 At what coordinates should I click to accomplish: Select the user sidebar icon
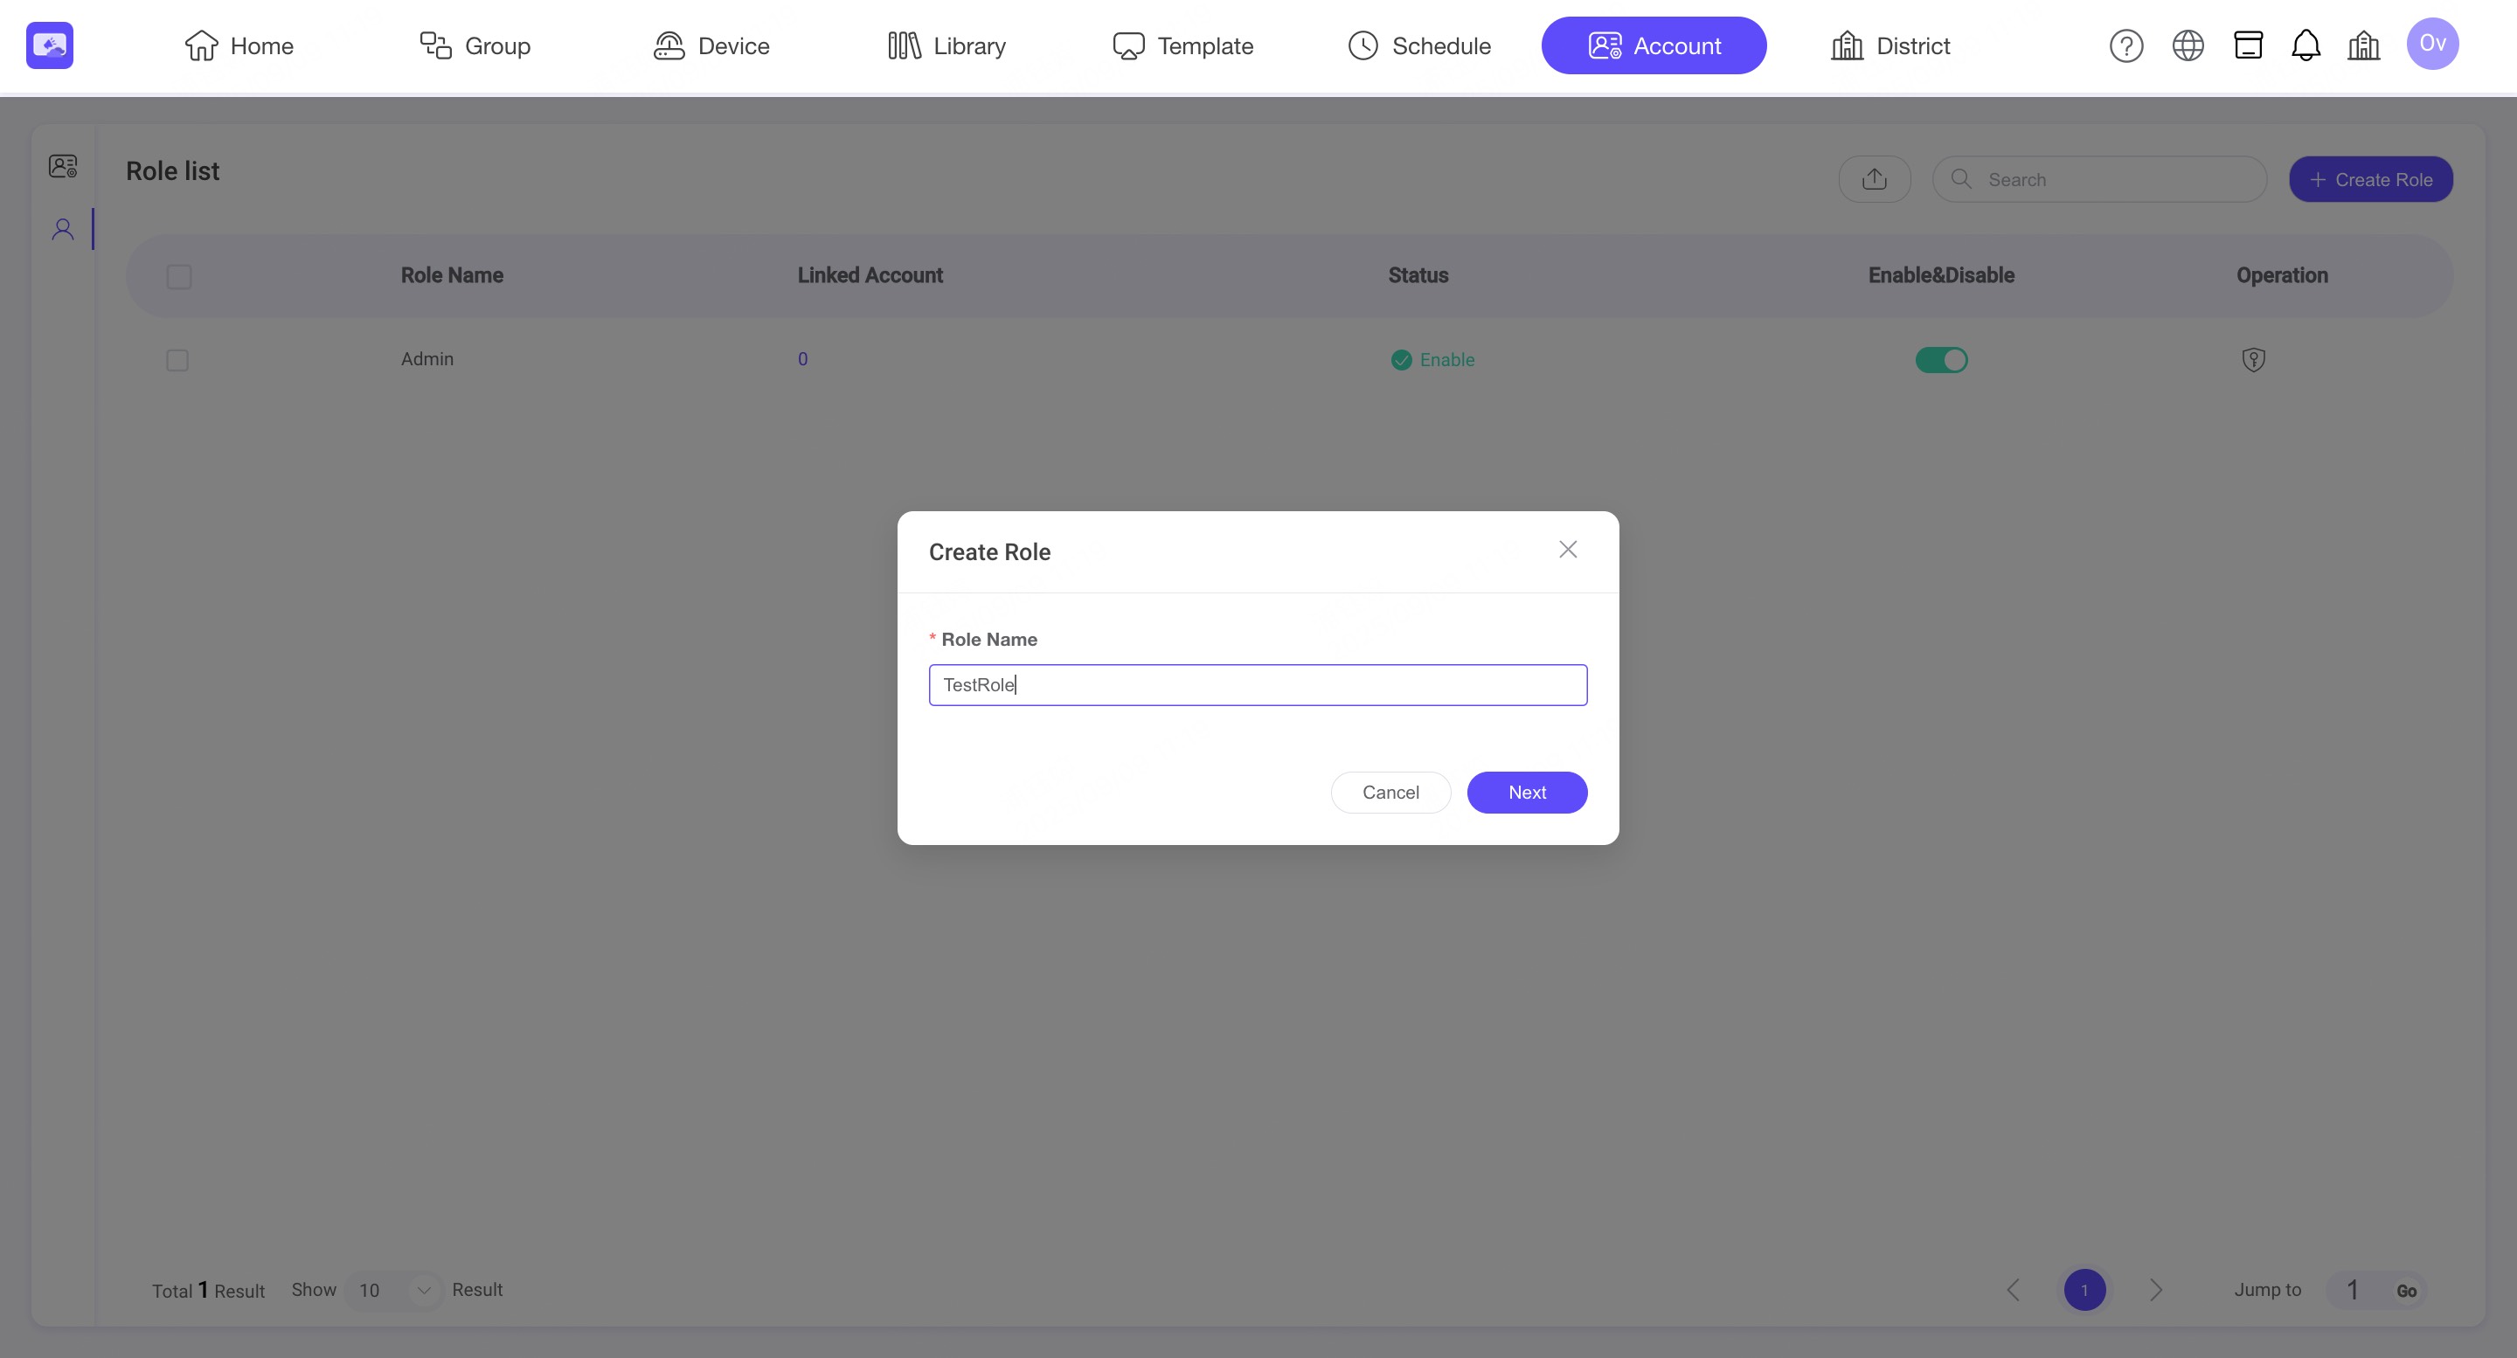(63, 230)
